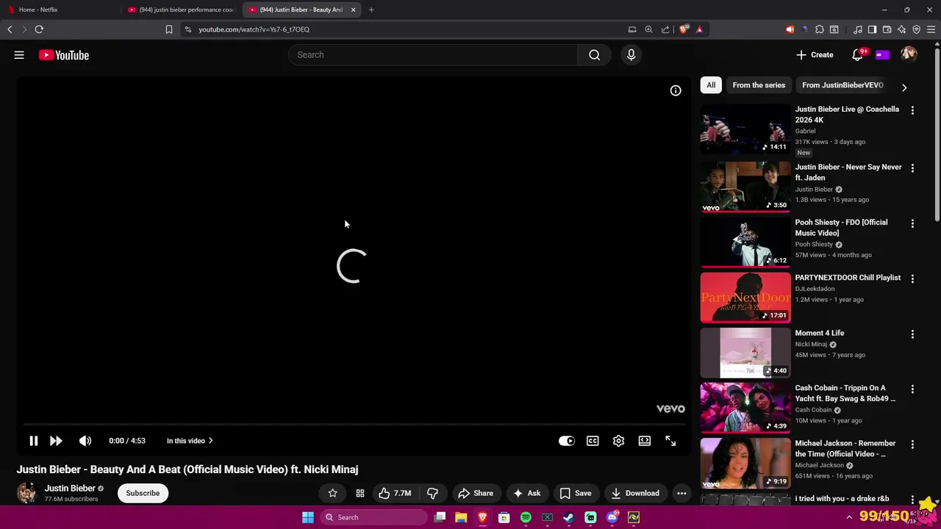Enter fullscreen mode
The height and width of the screenshot is (529, 941).
pos(670,441)
